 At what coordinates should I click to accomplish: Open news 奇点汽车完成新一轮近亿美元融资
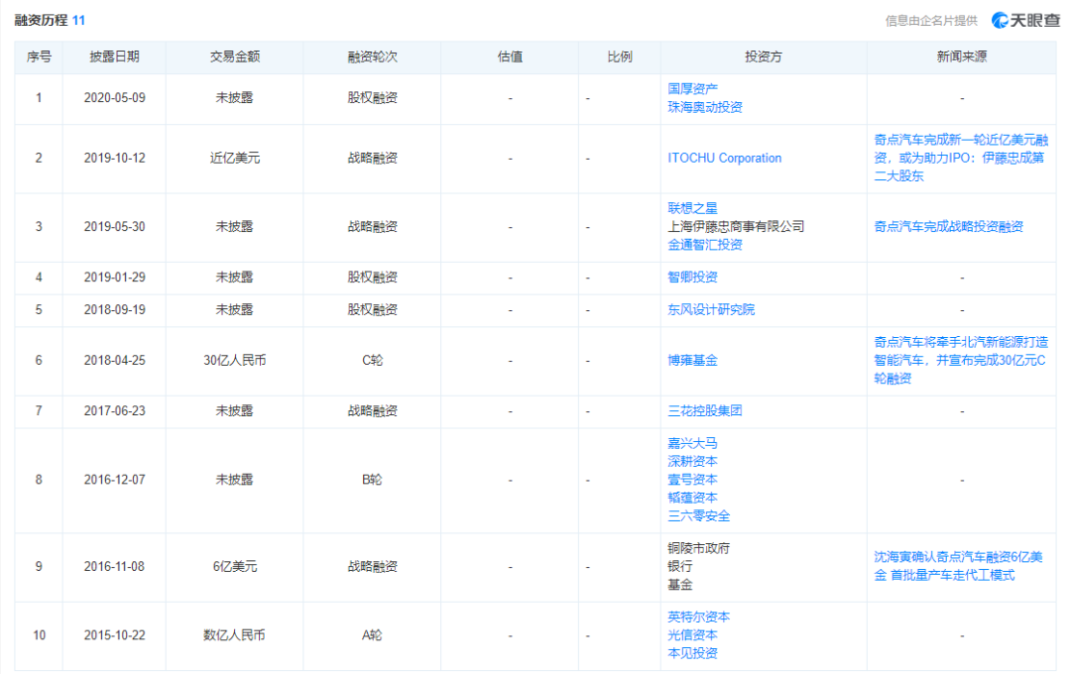[x=960, y=158]
